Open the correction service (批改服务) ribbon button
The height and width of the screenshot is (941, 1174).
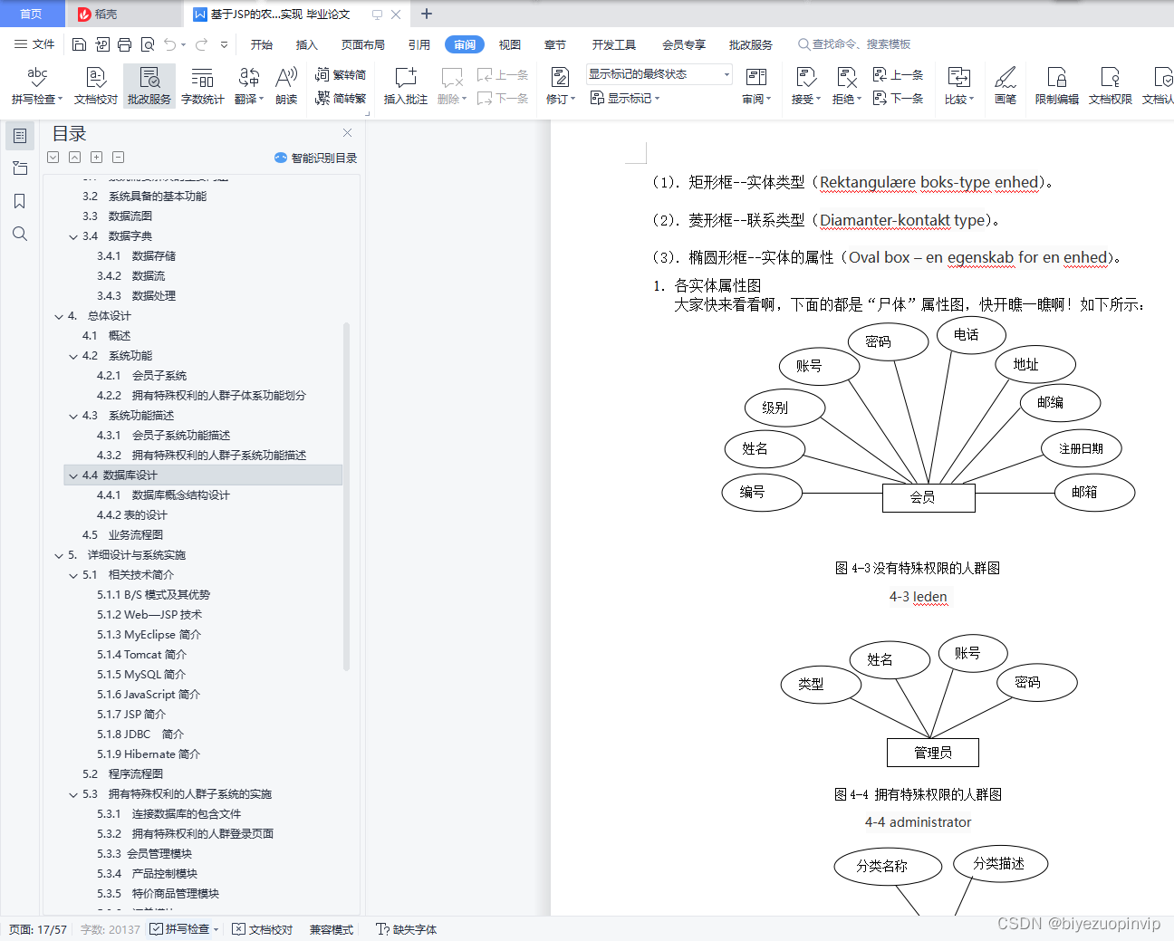149,86
